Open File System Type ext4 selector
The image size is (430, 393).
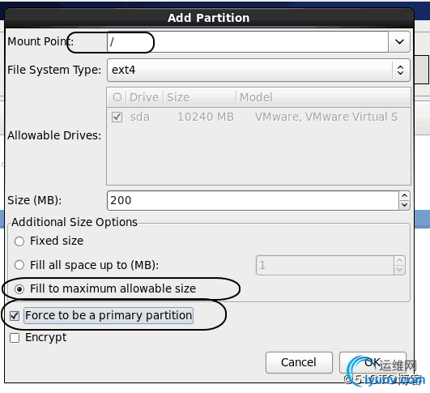coord(258,70)
